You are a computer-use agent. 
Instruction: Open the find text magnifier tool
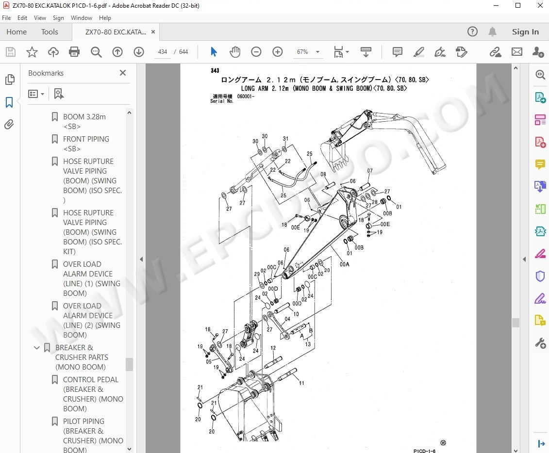pos(96,52)
